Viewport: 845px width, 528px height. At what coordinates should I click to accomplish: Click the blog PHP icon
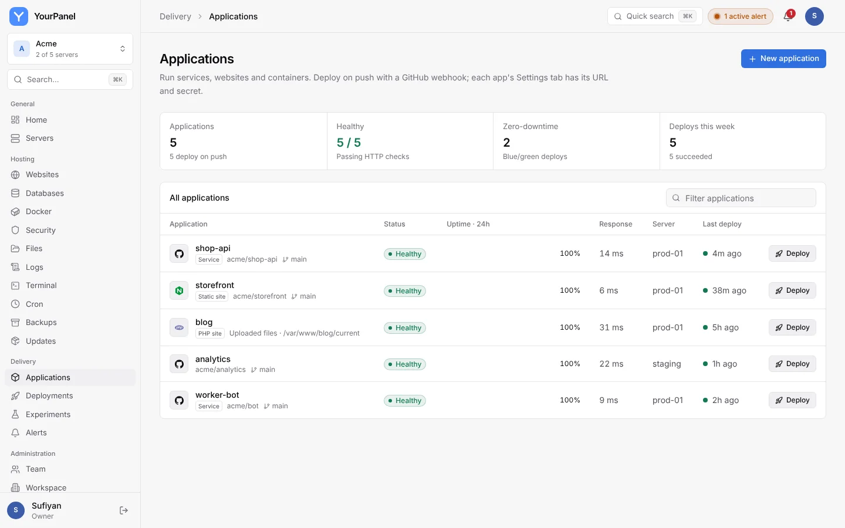pos(179,327)
